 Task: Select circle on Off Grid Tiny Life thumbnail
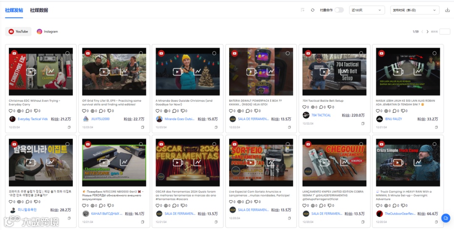point(141,53)
